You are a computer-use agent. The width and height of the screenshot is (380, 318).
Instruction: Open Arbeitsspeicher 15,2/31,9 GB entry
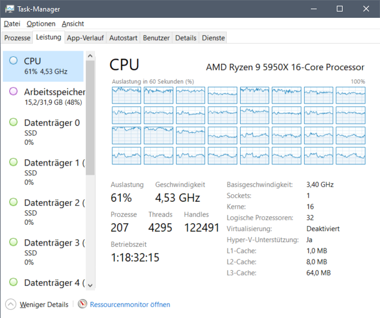[x=44, y=97]
